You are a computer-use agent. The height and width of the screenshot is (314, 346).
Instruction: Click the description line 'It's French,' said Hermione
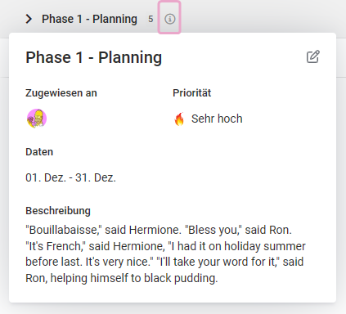click(x=165, y=246)
